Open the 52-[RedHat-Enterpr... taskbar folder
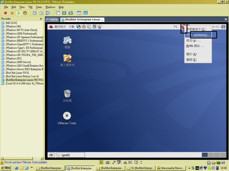Viewport: 229px width, 171px height. point(141,168)
